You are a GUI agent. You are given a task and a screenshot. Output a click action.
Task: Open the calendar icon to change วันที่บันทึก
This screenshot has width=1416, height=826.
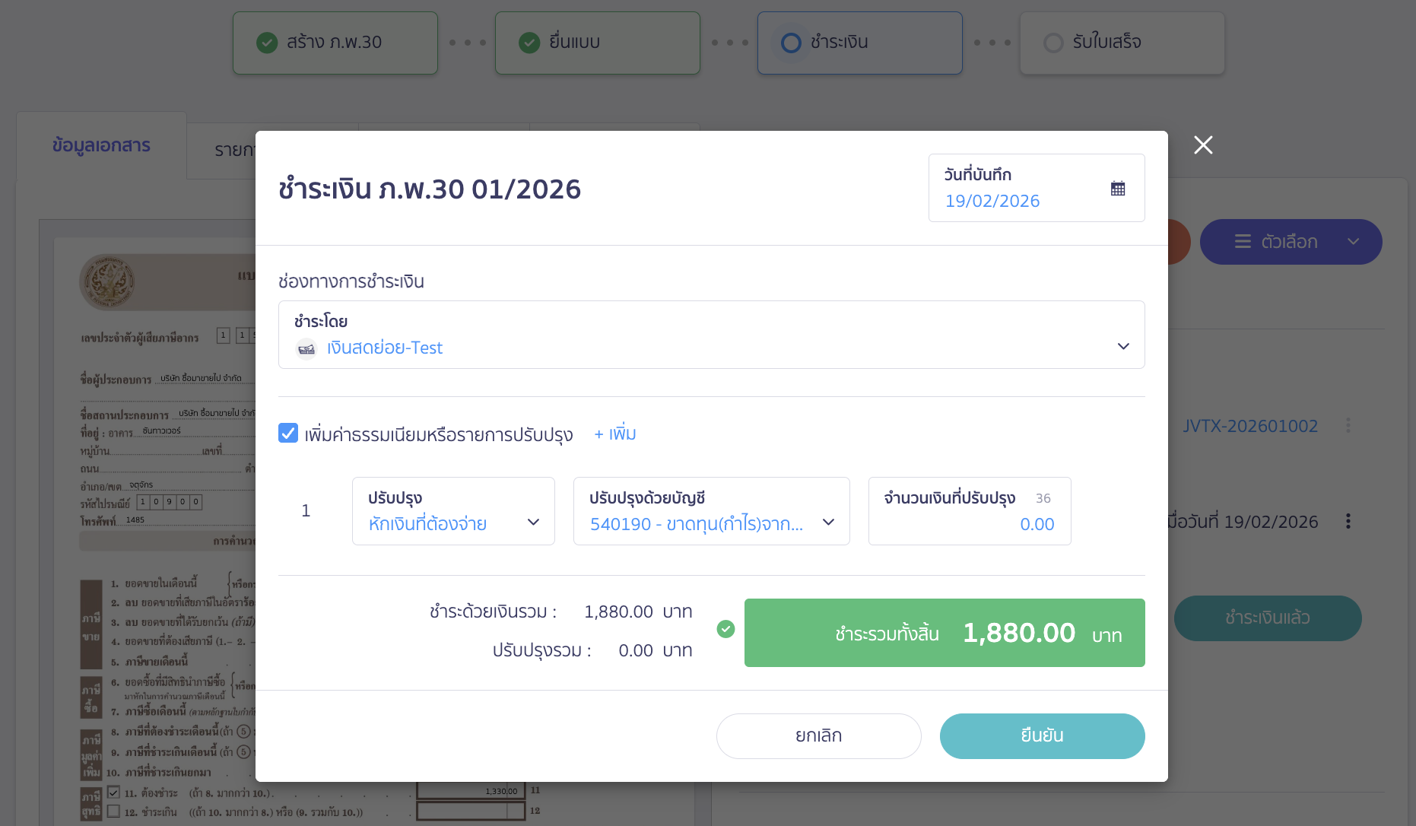1118,187
